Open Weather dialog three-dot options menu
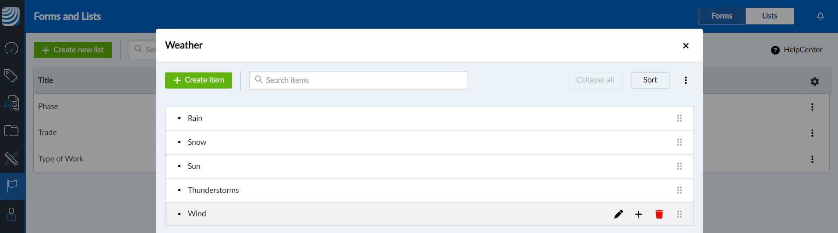Image resolution: width=838 pixels, height=233 pixels. pyautogui.click(x=686, y=80)
